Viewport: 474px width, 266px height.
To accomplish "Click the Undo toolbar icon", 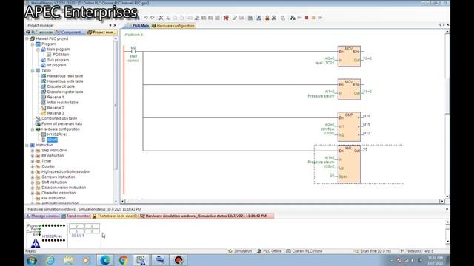I will point(146,18).
